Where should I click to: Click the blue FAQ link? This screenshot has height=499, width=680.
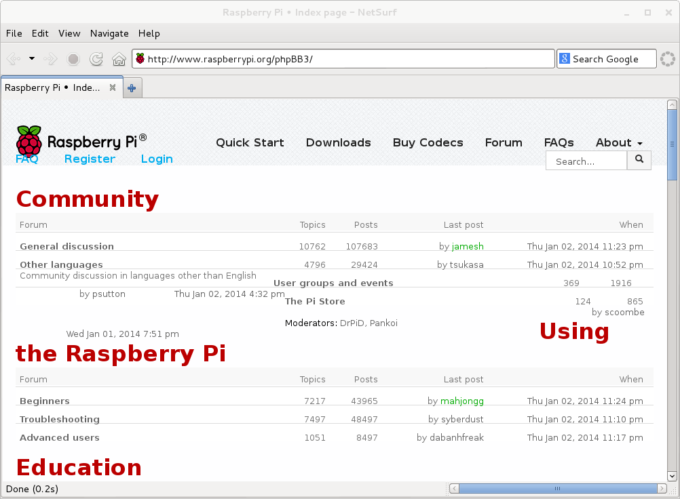pyautogui.click(x=27, y=159)
